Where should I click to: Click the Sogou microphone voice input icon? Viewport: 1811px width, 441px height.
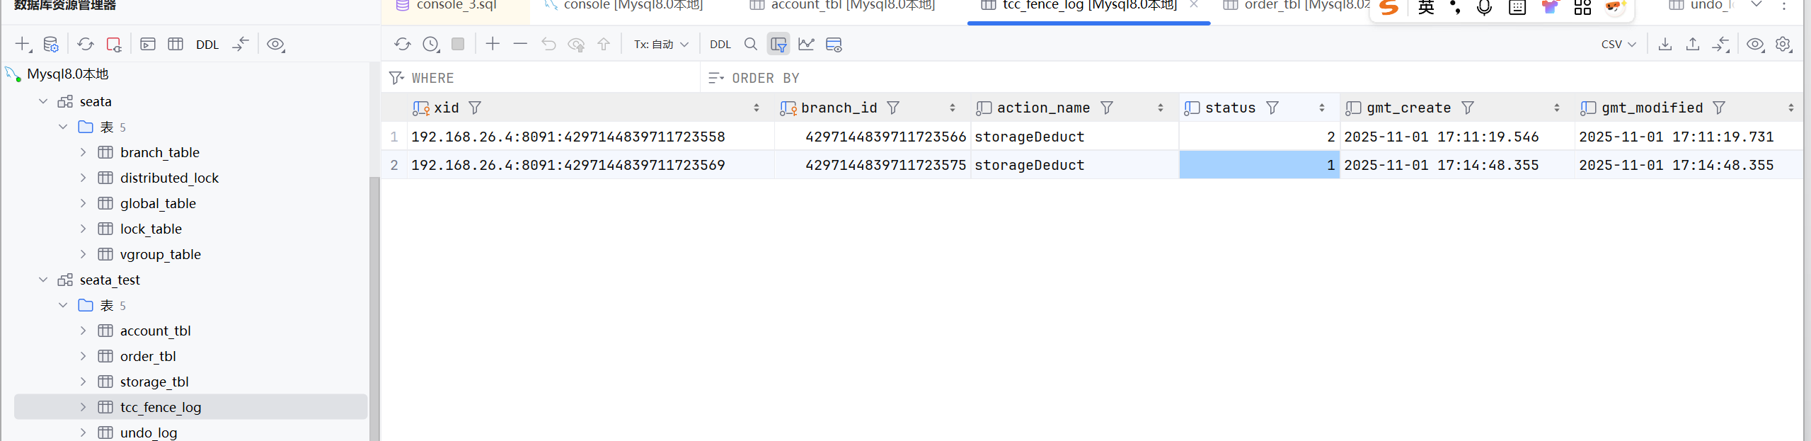point(1484,7)
